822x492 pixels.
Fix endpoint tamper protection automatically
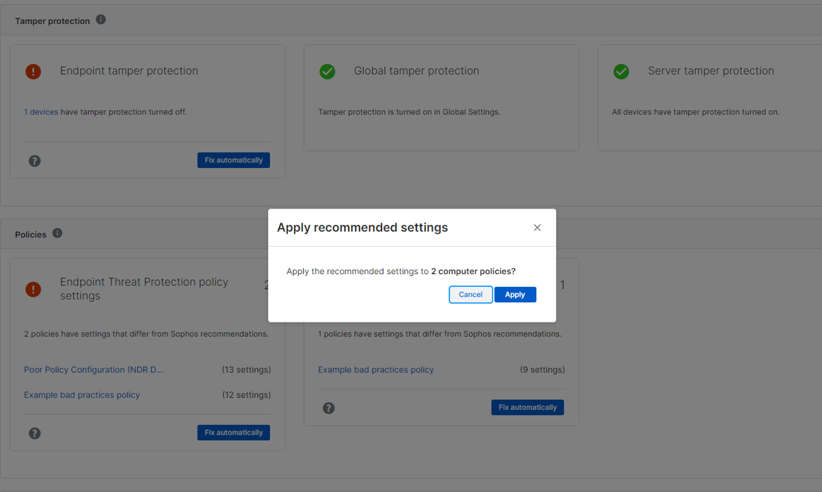tap(233, 160)
